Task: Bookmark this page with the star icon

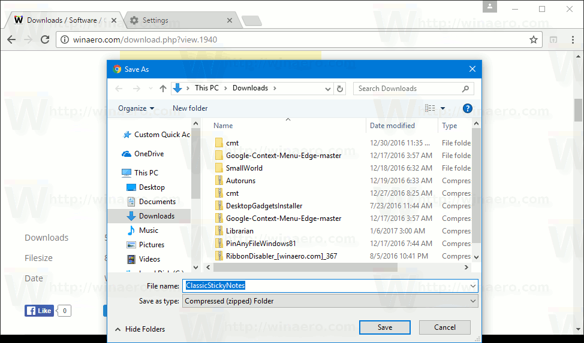Action: 534,40
